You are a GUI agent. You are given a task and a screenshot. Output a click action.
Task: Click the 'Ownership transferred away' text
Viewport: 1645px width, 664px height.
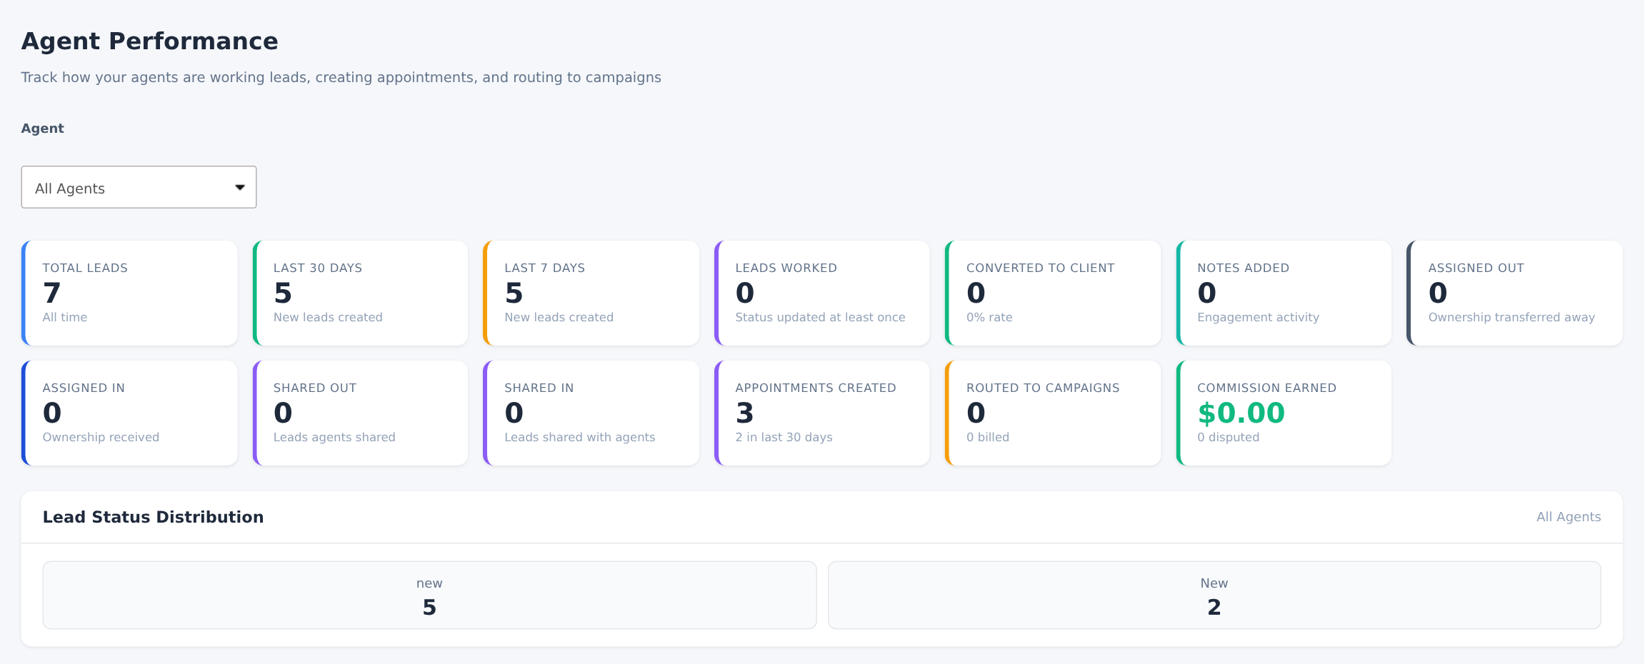click(1511, 317)
